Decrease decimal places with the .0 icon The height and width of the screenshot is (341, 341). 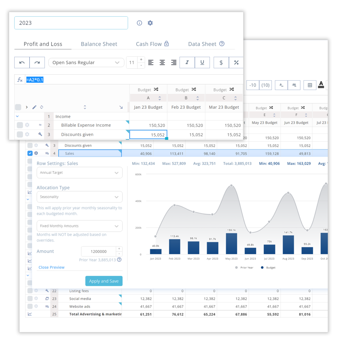coord(281,85)
